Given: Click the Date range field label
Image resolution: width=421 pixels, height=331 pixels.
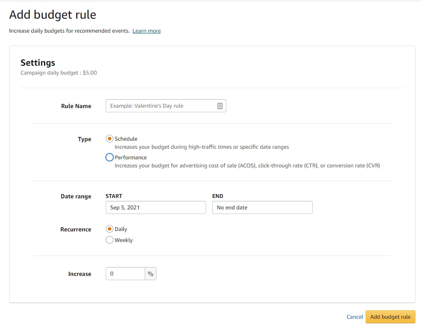Looking at the screenshot, I should pyautogui.click(x=76, y=197).
